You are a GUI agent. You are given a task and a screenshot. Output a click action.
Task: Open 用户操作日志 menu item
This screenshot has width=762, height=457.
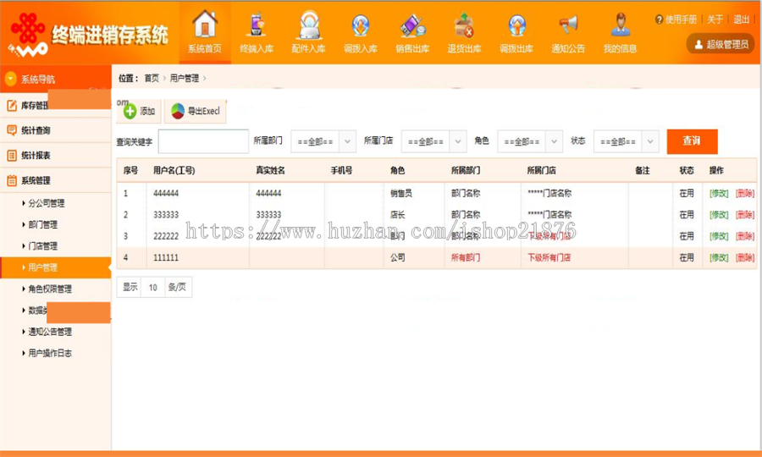[x=50, y=353]
